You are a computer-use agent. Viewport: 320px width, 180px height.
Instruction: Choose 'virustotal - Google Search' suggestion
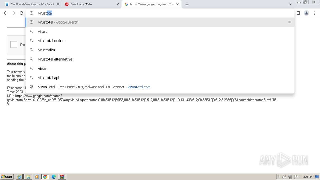[160, 22]
